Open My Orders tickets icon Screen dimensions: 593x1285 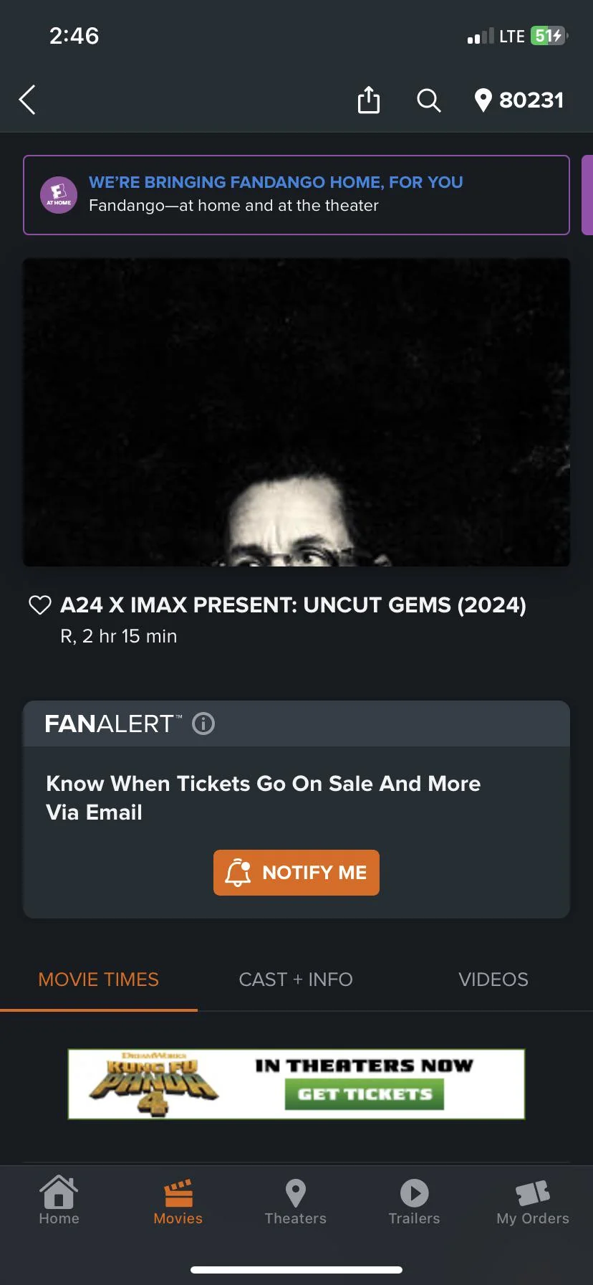(533, 1200)
